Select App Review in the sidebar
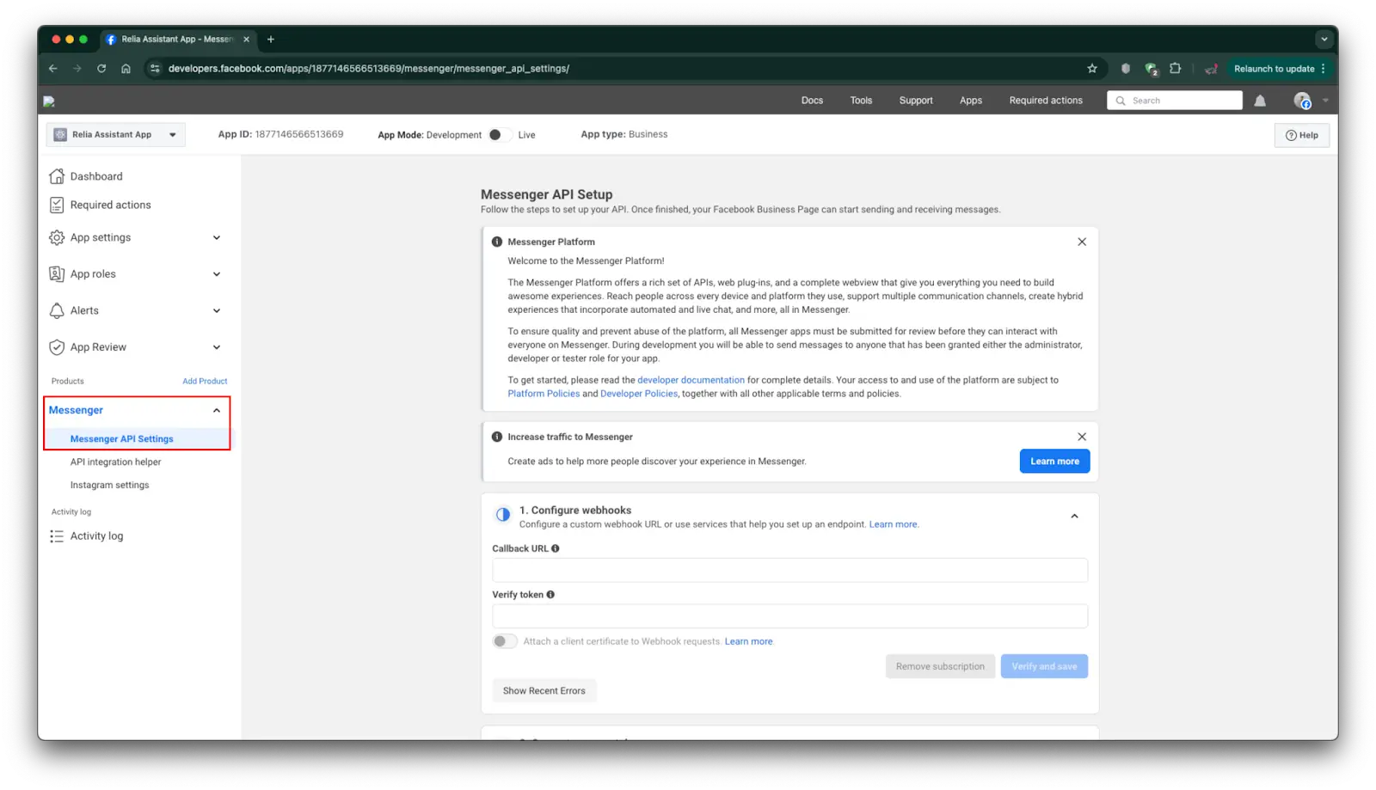This screenshot has width=1376, height=790. pyautogui.click(x=98, y=346)
